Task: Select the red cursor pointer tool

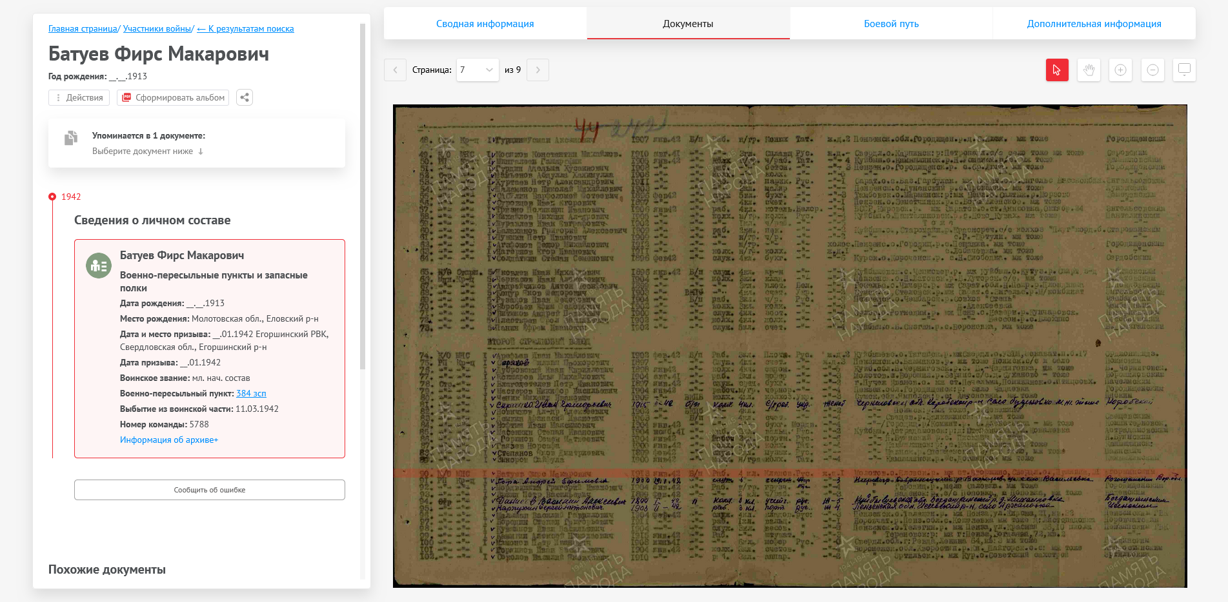Action: [x=1057, y=70]
